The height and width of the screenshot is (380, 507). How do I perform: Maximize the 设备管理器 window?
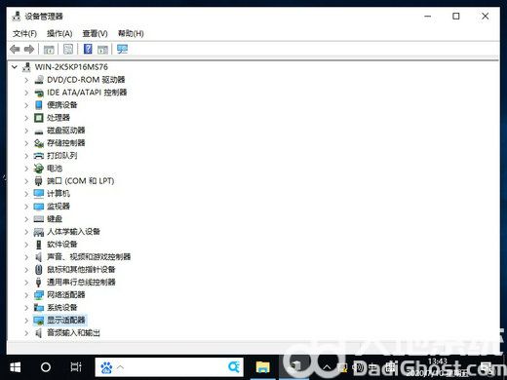456,16
